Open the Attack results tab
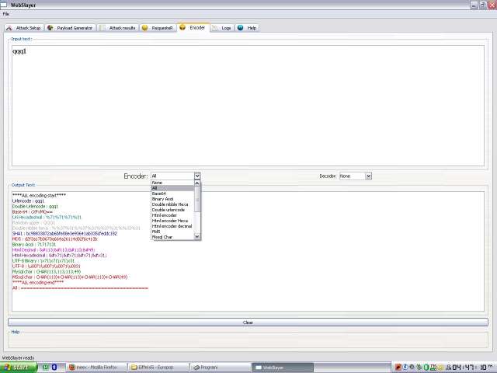The image size is (497, 373). pos(118,28)
